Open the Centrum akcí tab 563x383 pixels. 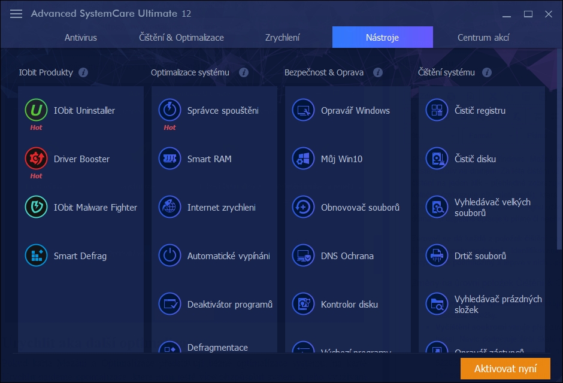coord(483,37)
